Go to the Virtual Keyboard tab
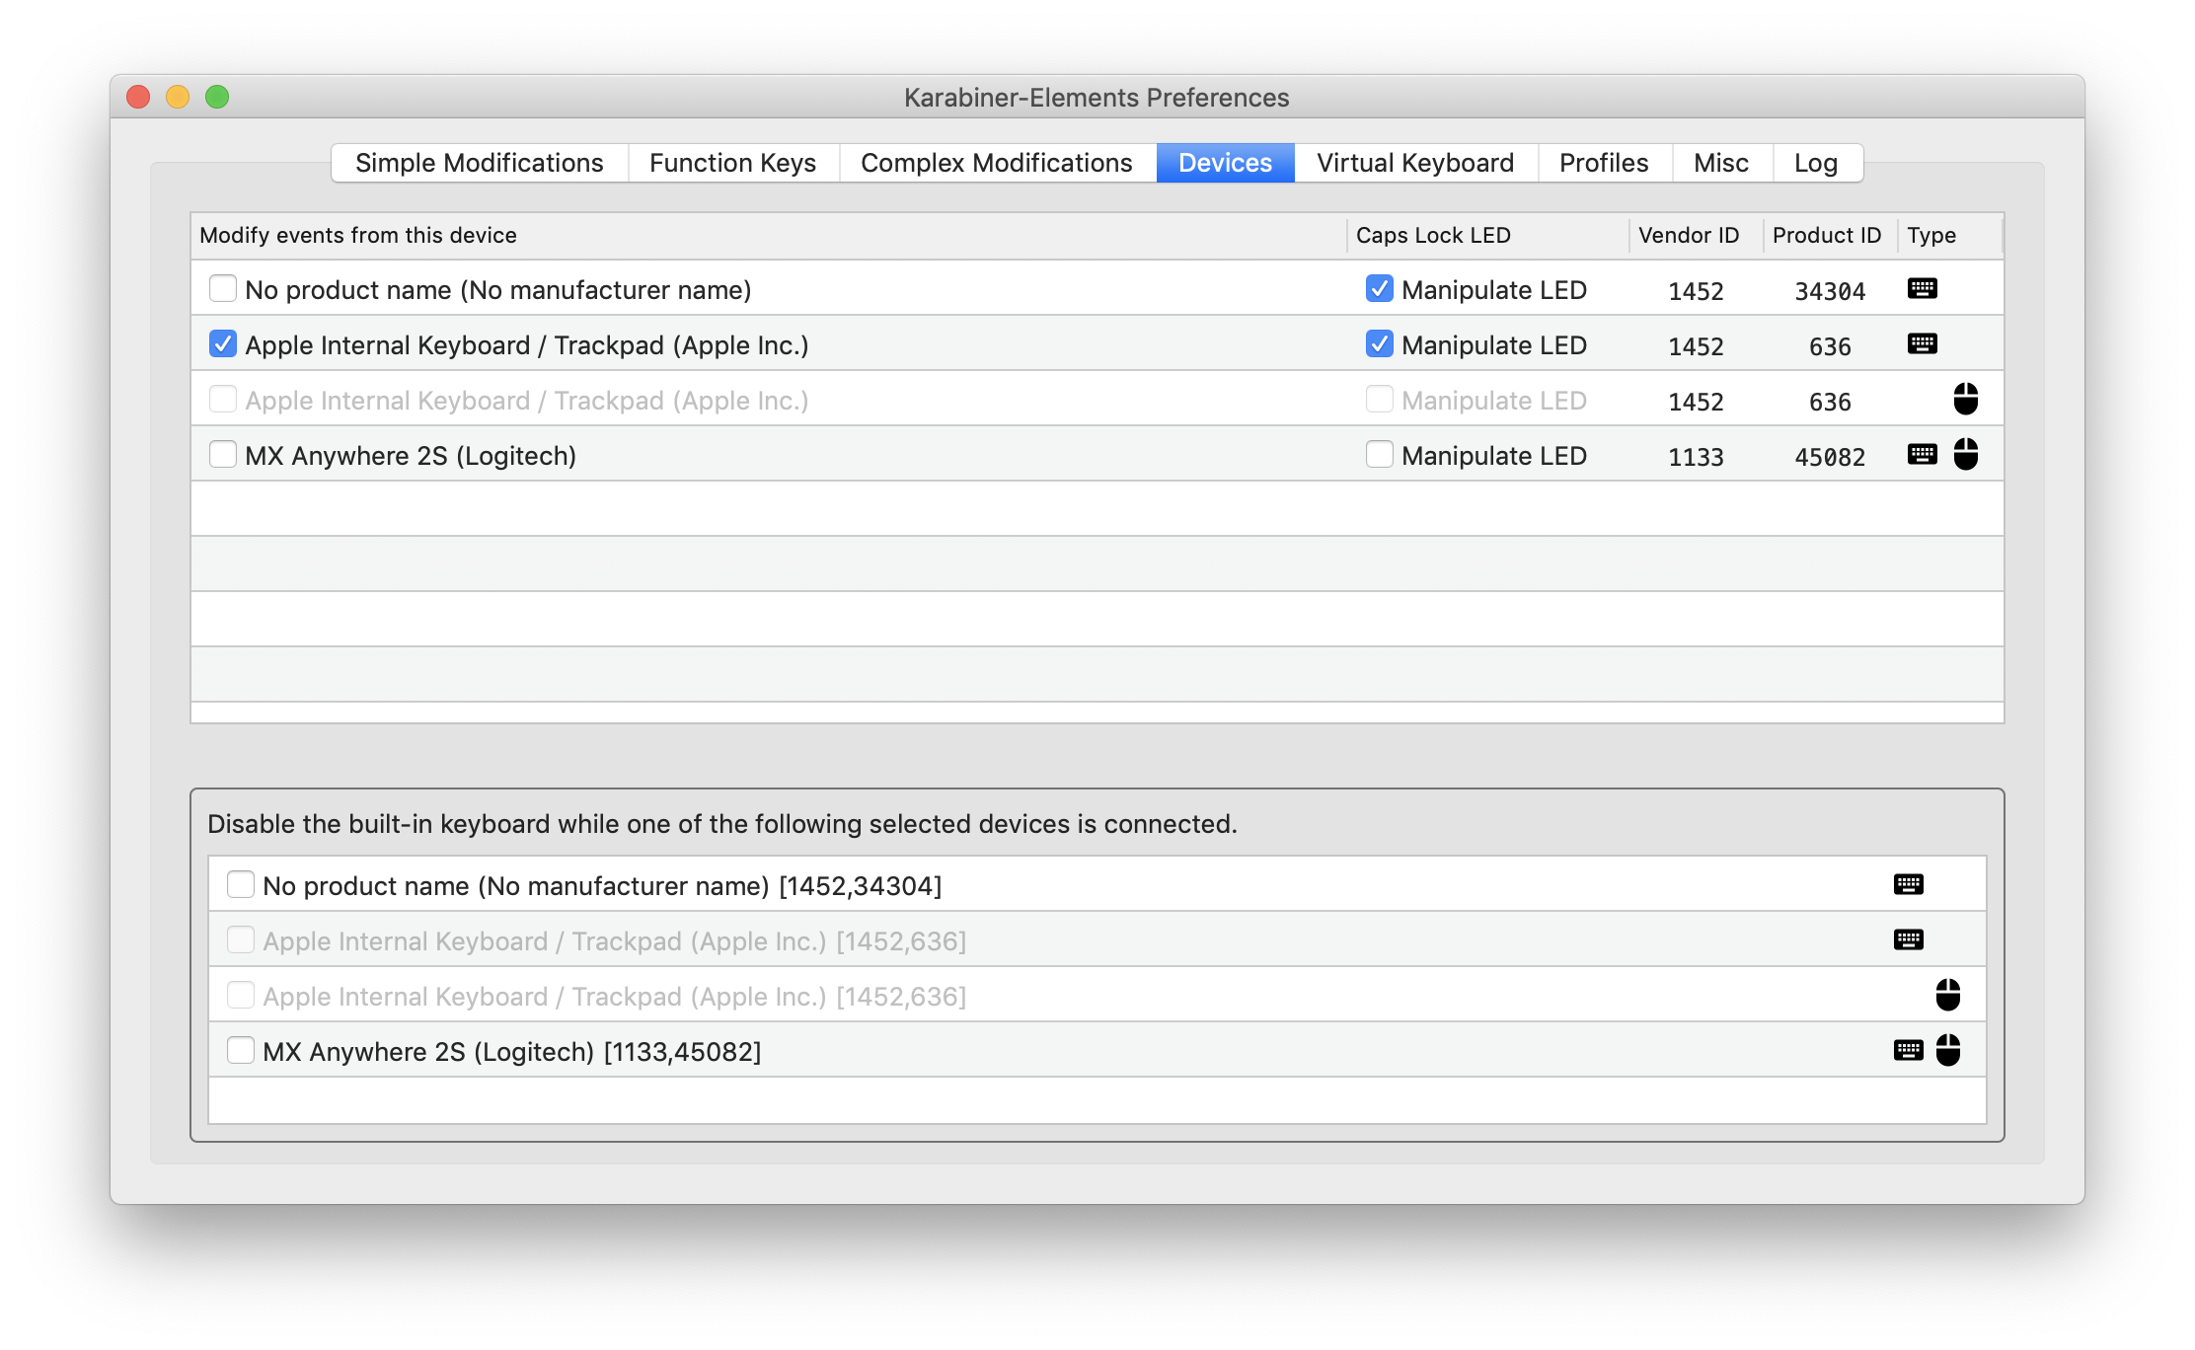Screen dimensions: 2195x1350 [x=1414, y=163]
